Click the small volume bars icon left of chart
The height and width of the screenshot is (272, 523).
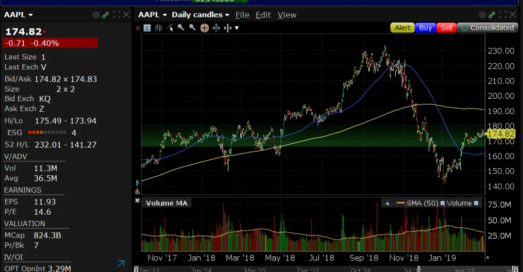coord(137,191)
